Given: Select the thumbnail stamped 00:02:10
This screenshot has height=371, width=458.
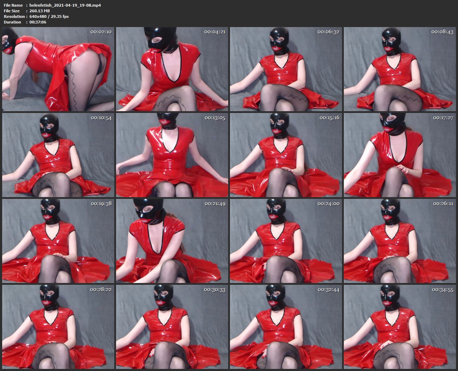Looking at the screenshot, I should pyautogui.click(x=58, y=69).
